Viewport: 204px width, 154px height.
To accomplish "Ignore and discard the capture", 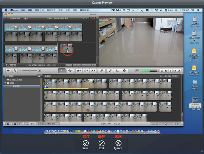I will (118, 145).
